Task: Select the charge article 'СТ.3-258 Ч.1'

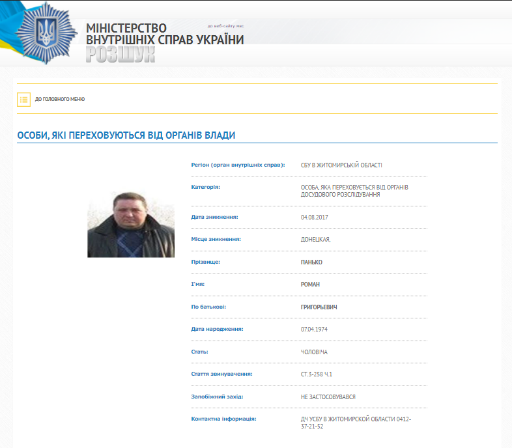Action: pyautogui.click(x=317, y=374)
